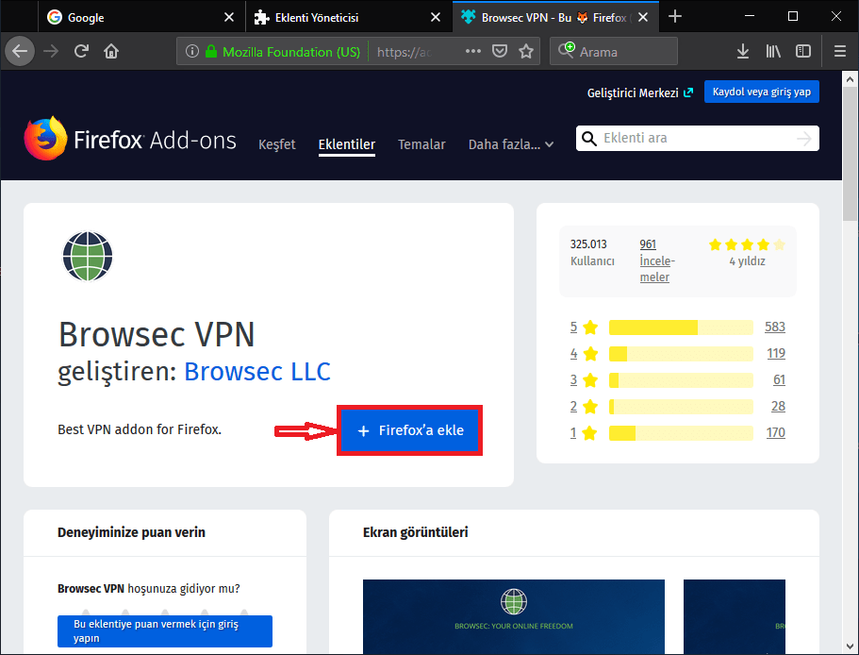Image resolution: width=859 pixels, height=655 pixels.
Task: Click the scrollbar down arrow
Action: tap(850, 646)
